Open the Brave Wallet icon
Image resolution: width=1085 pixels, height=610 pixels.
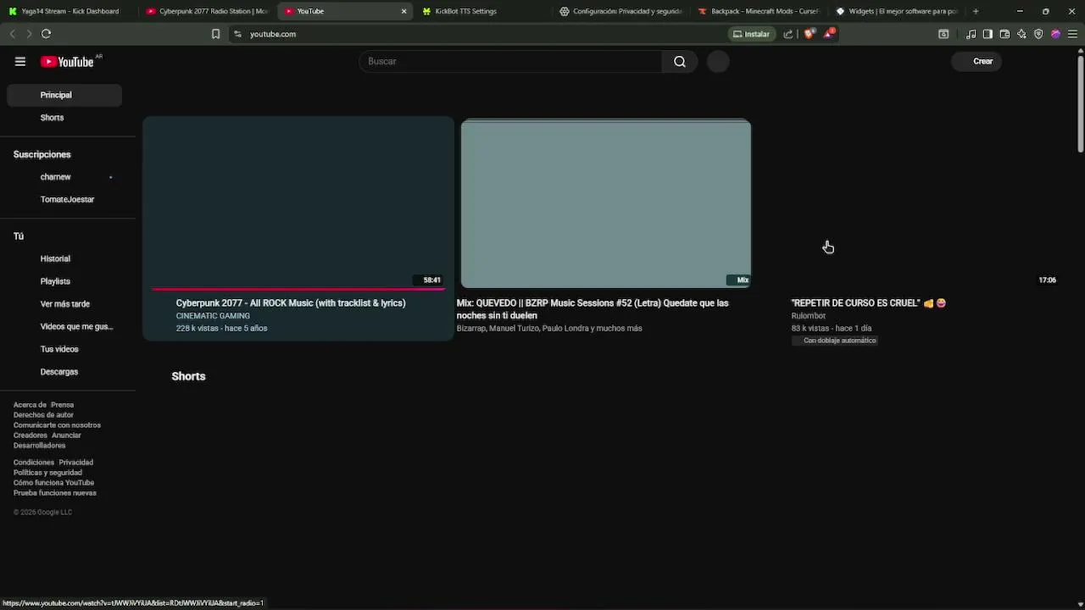point(1004,34)
